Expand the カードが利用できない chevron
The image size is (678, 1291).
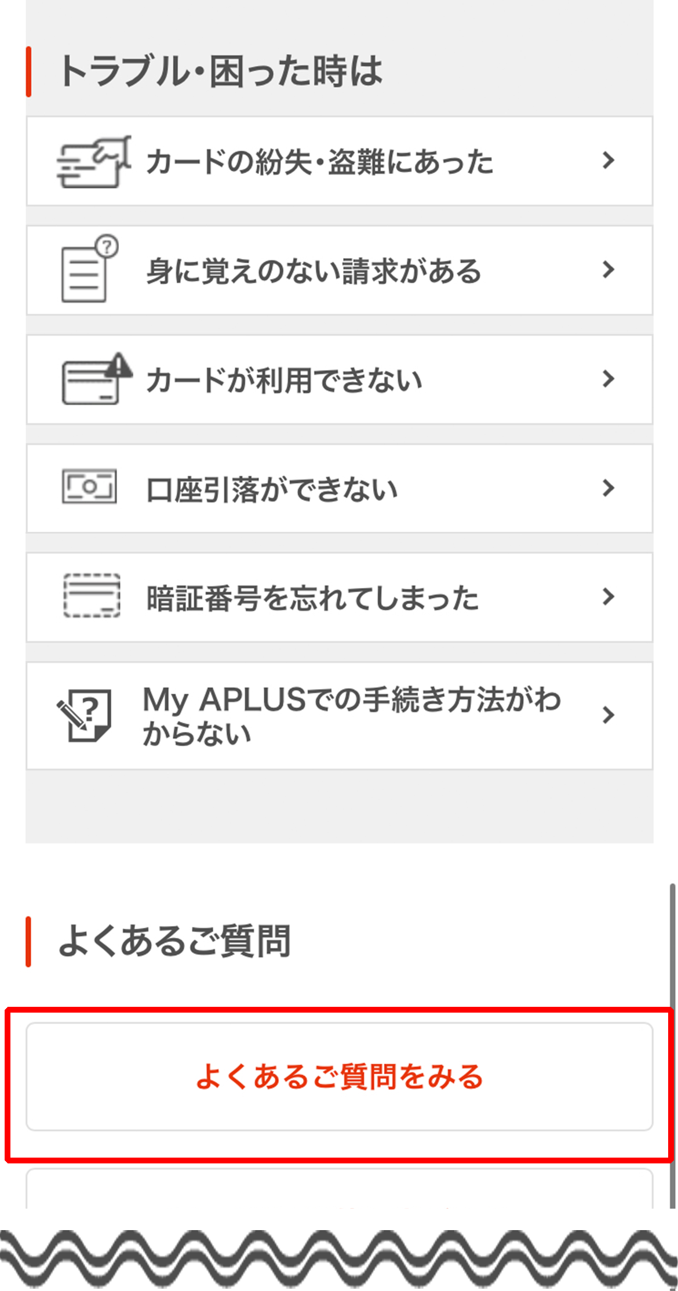[x=608, y=379]
